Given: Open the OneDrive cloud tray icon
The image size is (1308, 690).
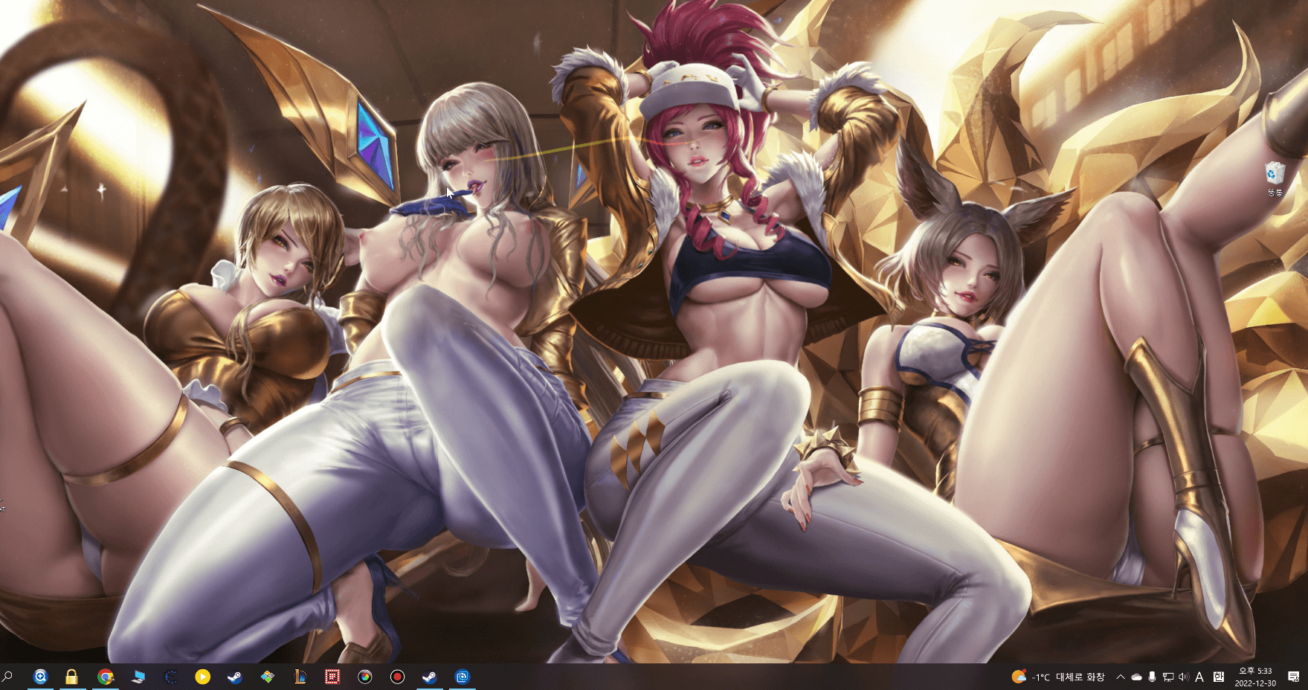Looking at the screenshot, I should [x=1136, y=677].
